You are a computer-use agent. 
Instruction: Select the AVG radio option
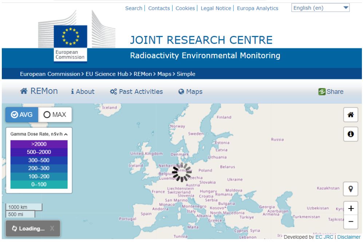click(22, 115)
